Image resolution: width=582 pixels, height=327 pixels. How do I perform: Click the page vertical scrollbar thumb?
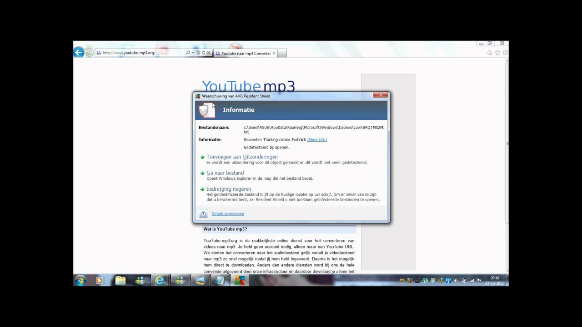click(507, 144)
